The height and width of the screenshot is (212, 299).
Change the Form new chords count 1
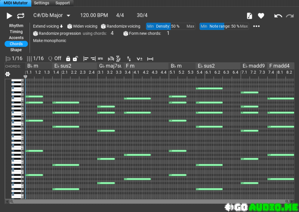click(168, 33)
